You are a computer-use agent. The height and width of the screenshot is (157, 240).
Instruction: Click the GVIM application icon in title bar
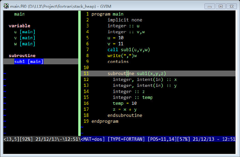(x=6, y=6)
